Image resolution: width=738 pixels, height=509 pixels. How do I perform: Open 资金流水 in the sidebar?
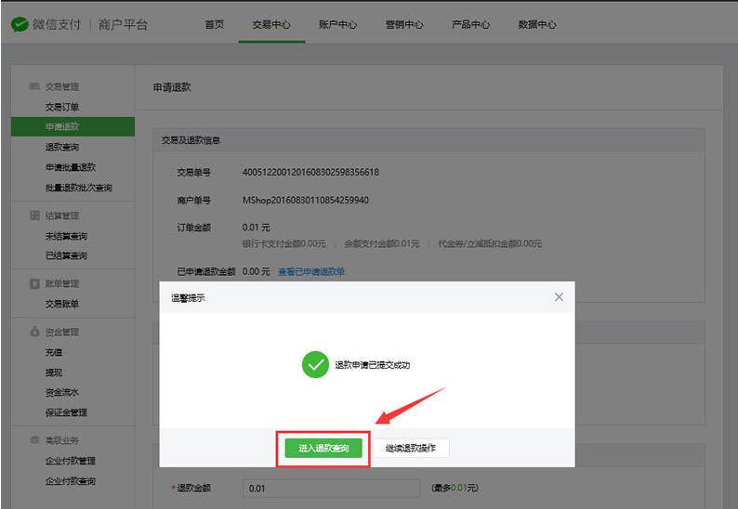[62, 392]
